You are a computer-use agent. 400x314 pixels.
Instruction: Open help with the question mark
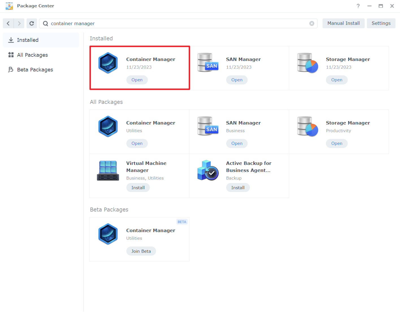tap(358, 6)
